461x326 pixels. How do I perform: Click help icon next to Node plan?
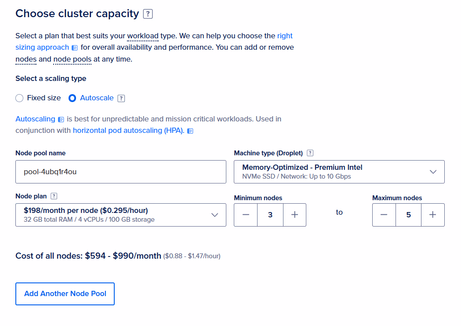(x=54, y=196)
